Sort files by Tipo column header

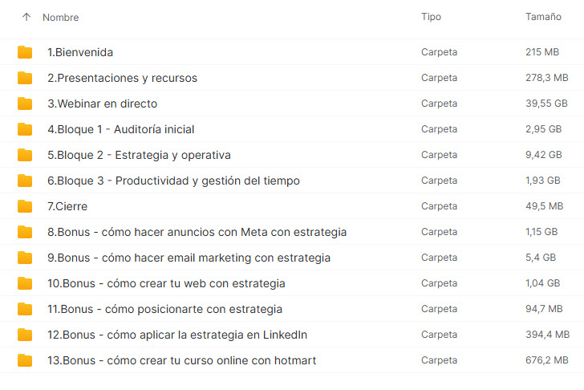(431, 17)
